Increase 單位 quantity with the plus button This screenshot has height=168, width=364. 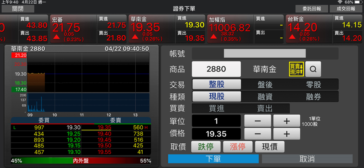click(x=286, y=121)
